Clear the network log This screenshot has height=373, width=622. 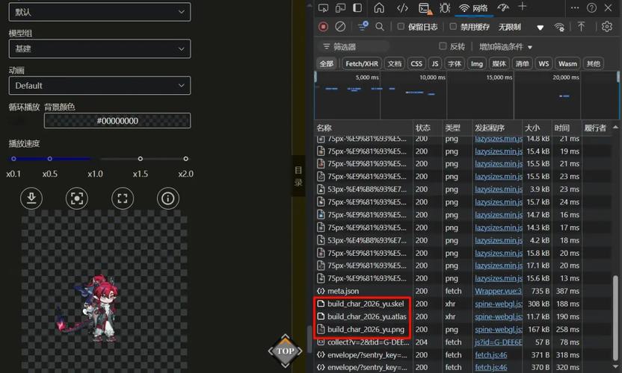click(340, 27)
